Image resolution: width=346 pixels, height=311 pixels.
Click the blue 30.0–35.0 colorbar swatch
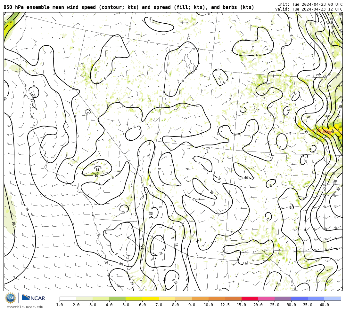[x=300, y=299]
